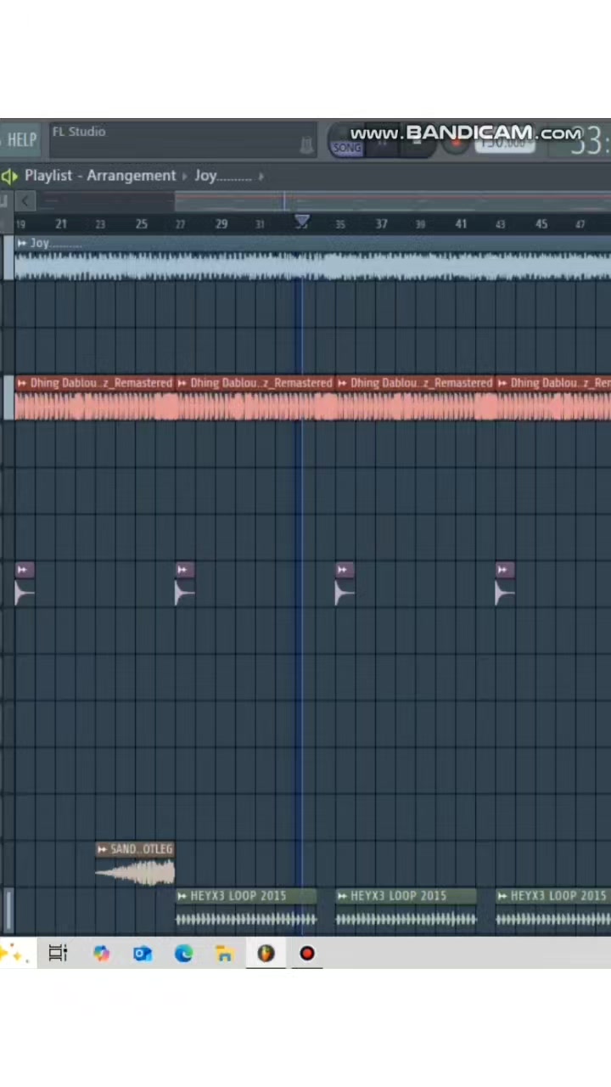
Task: Toggle SONG mode button
Action: 346,148
